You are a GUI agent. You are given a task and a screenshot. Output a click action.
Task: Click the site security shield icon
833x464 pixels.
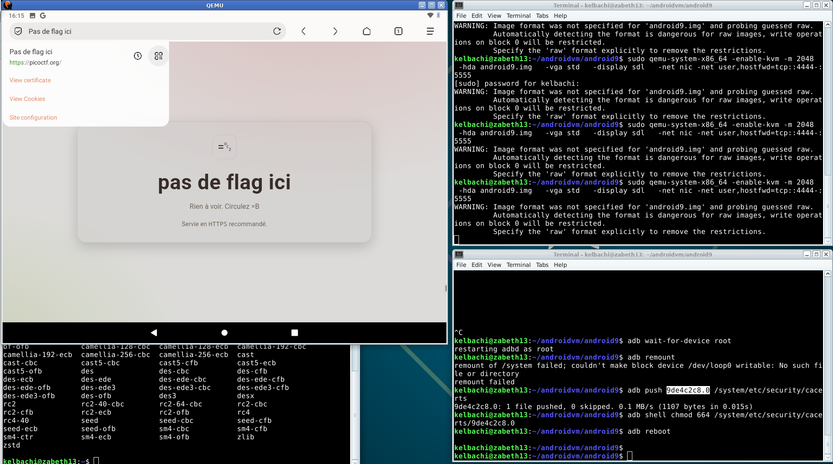(x=18, y=31)
